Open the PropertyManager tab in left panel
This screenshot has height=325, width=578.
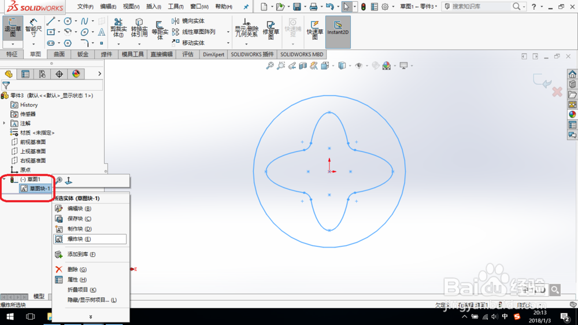(x=25, y=74)
